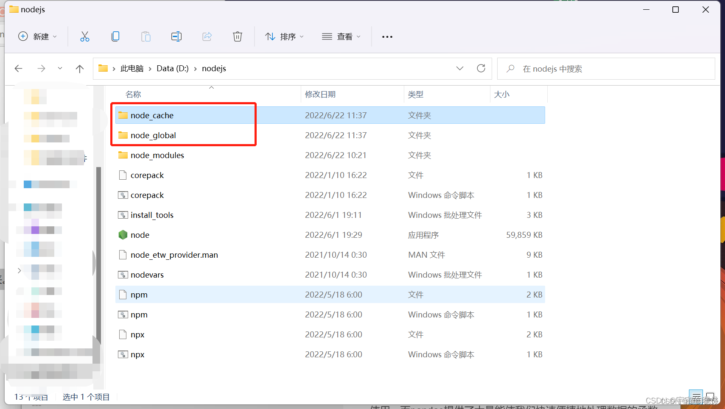Click the Paste clipboard icon
This screenshot has width=725, height=409.
[x=146, y=36]
